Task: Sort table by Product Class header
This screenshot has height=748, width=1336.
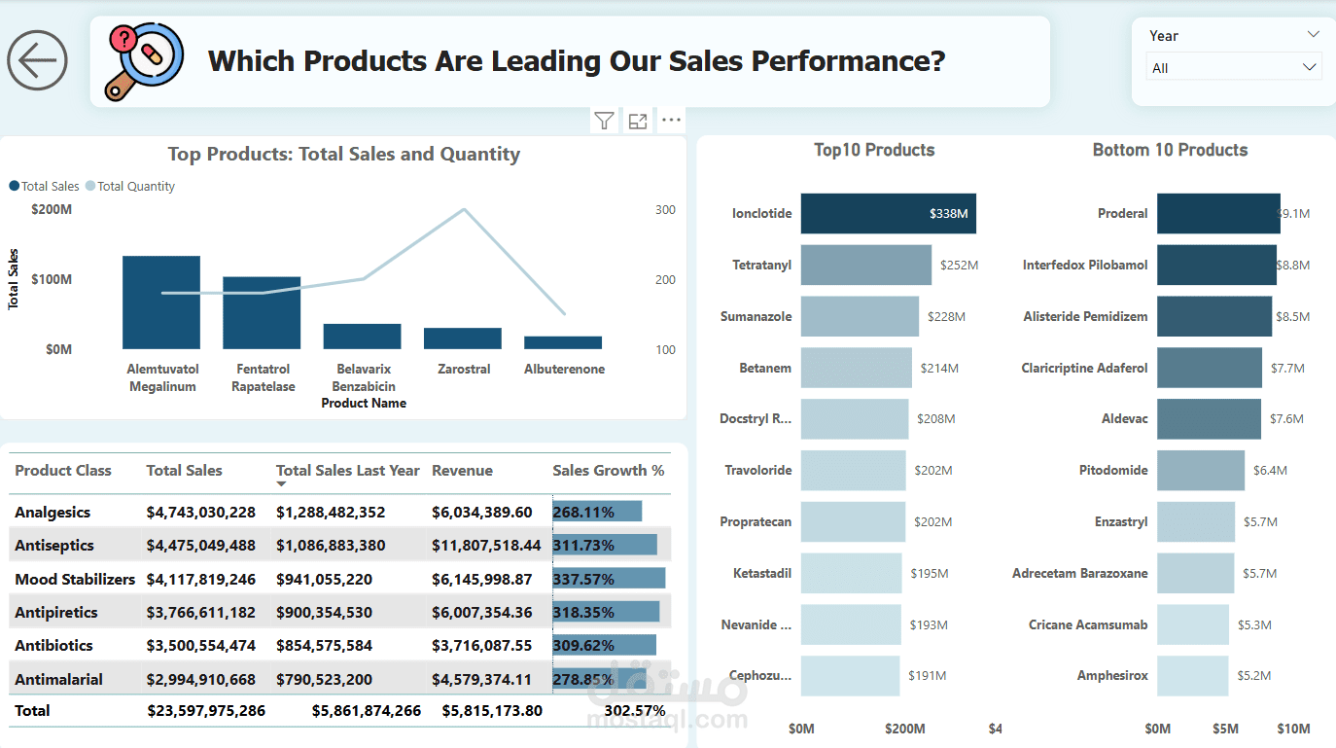Action: click(63, 471)
